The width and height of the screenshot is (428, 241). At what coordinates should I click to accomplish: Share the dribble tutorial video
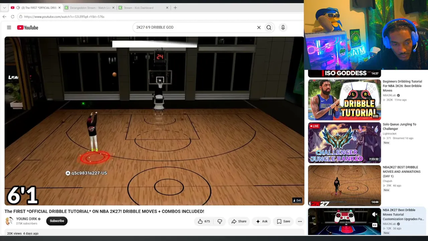pyautogui.click(x=239, y=221)
